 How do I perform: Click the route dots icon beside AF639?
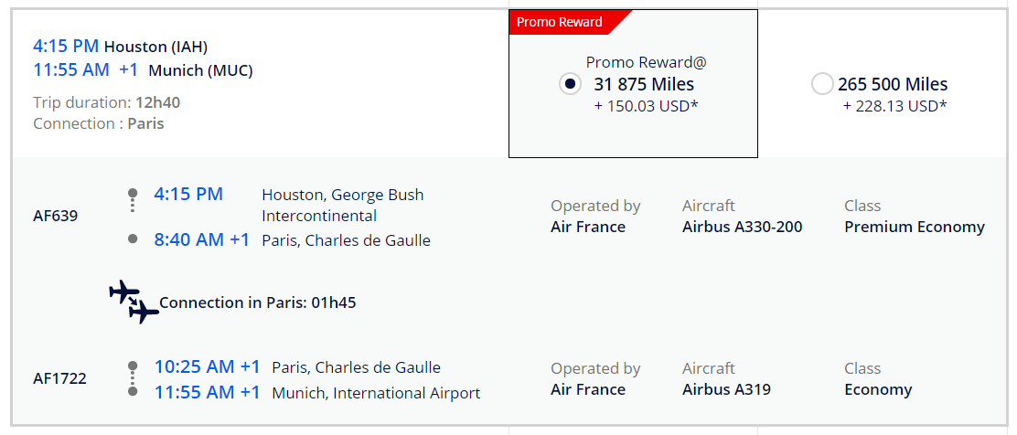(133, 216)
